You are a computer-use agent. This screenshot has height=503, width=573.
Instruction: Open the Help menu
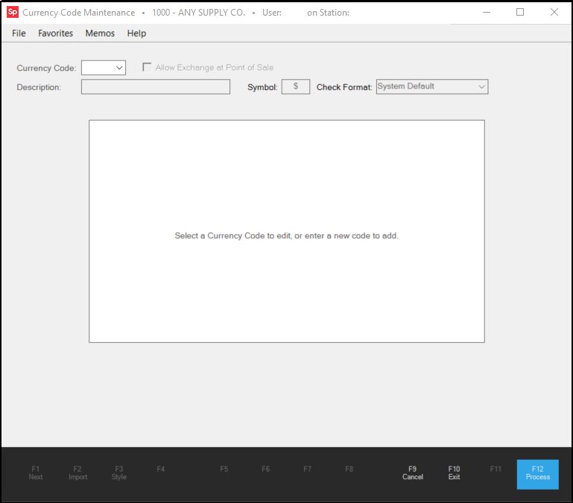[136, 34]
